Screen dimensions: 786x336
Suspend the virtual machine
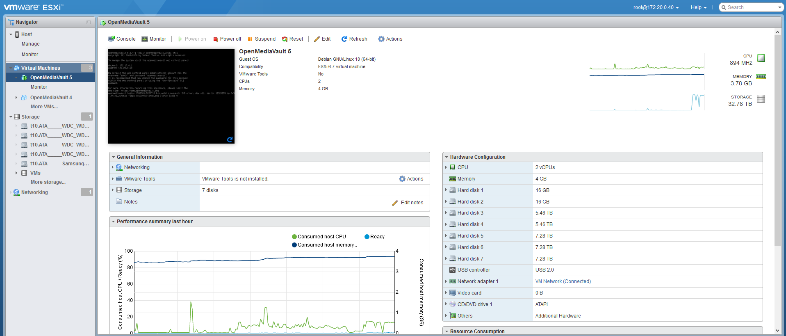(261, 39)
